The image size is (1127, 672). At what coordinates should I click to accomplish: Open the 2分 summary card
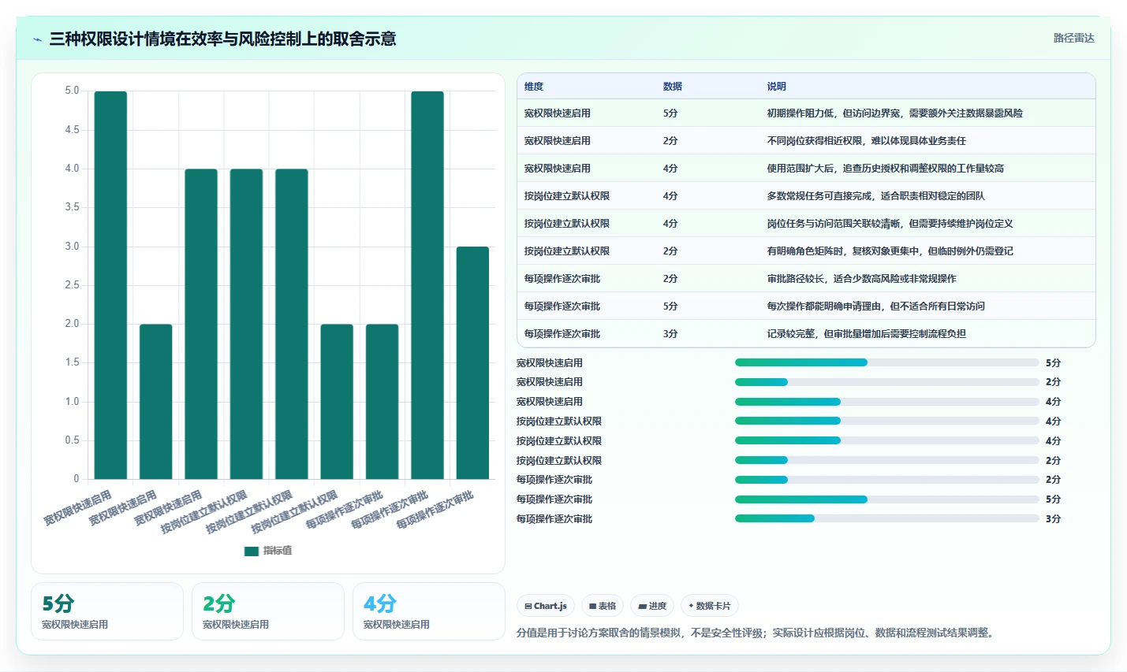pyautogui.click(x=268, y=611)
